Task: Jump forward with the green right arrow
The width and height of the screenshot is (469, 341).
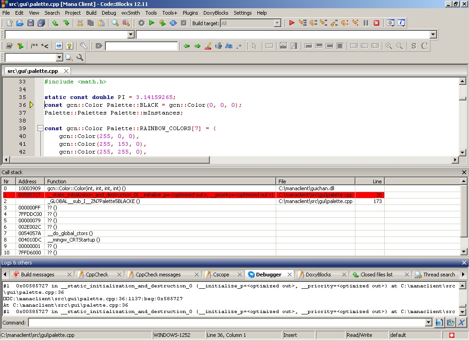Action: pyautogui.click(x=197, y=46)
